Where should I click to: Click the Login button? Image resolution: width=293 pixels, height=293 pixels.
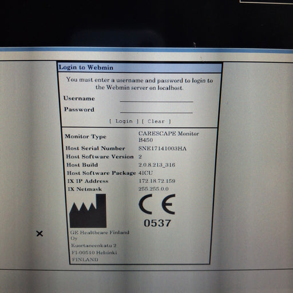point(124,121)
